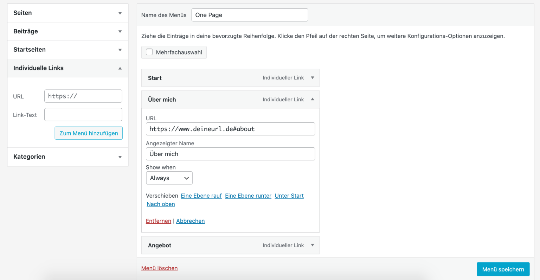The image size is (540, 280).
Task: Click the Eine Ebene rauf link
Action: point(201,196)
